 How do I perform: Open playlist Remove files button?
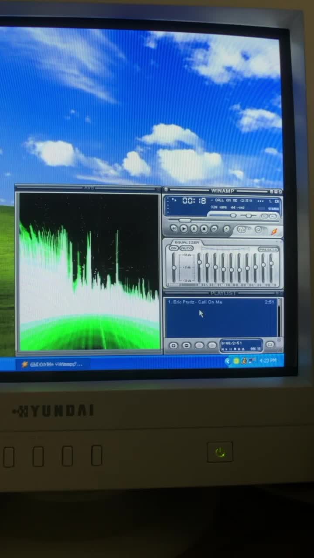pos(187,345)
